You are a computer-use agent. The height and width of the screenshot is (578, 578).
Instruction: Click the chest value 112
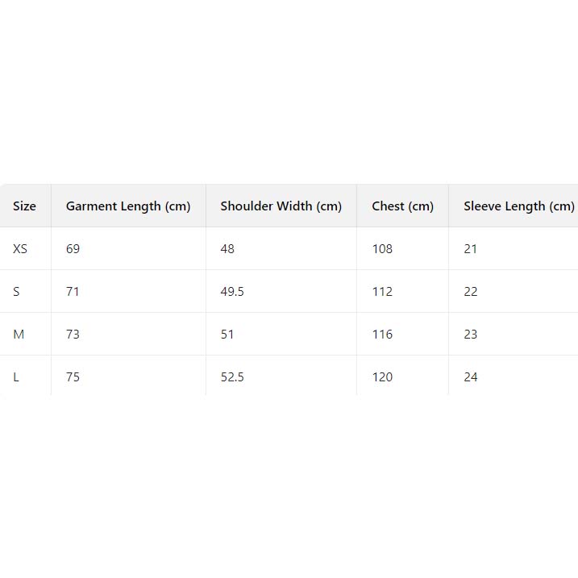click(x=382, y=292)
